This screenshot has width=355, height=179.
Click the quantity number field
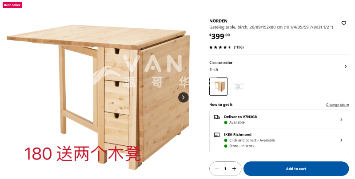click(225, 169)
